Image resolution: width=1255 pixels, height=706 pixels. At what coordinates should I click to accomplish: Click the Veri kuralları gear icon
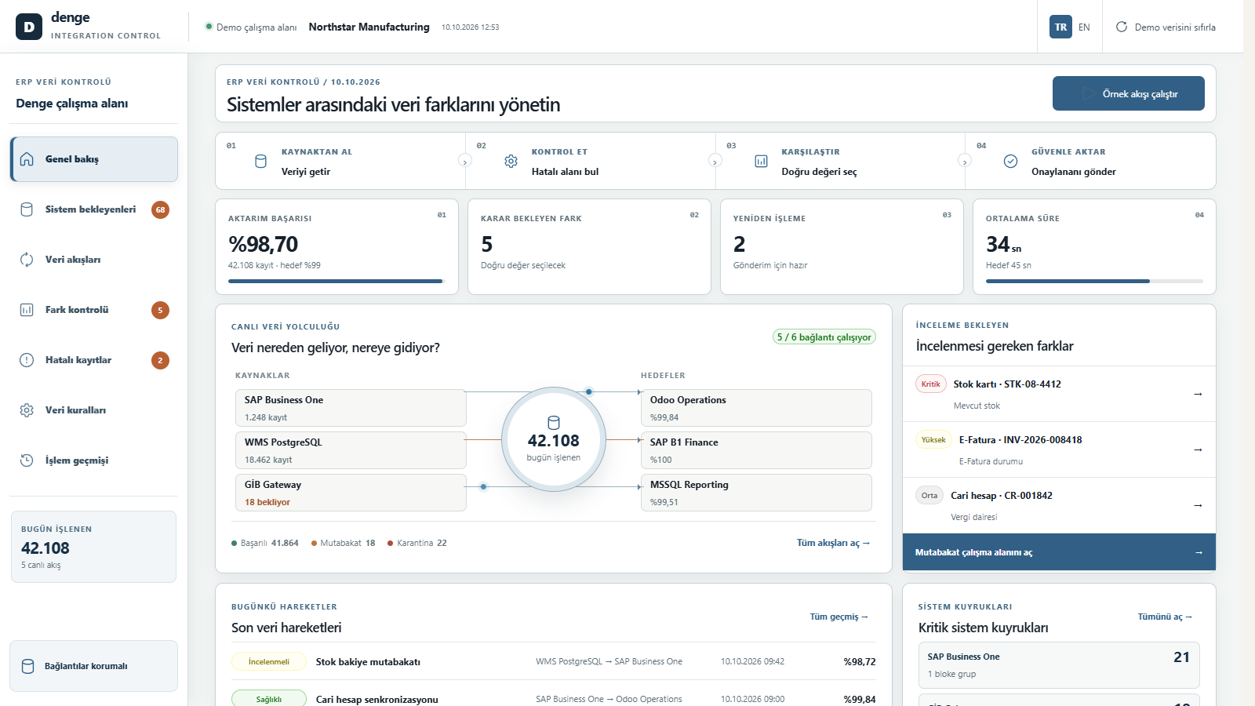[x=27, y=410]
